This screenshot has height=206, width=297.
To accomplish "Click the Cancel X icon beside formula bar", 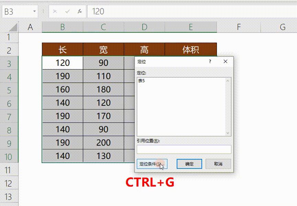I will [56, 11].
